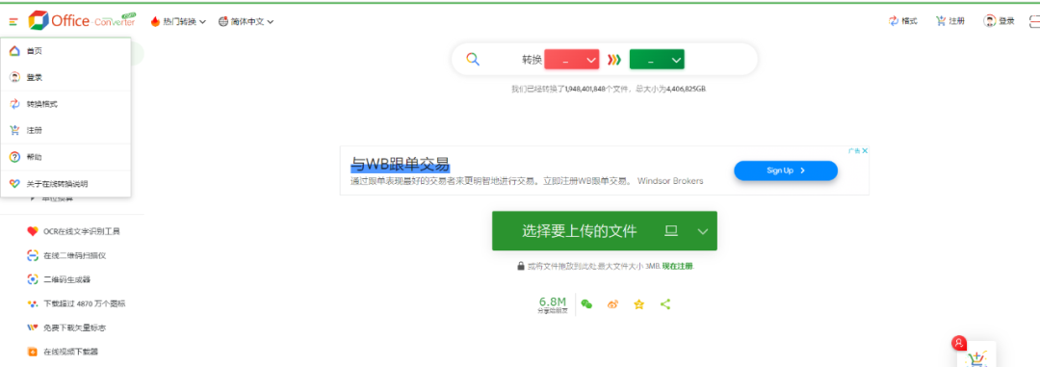The width and height of the screenshot is (1040, 367).
Task: Click the yellow star favorite icon
Action: coord(638,304)
